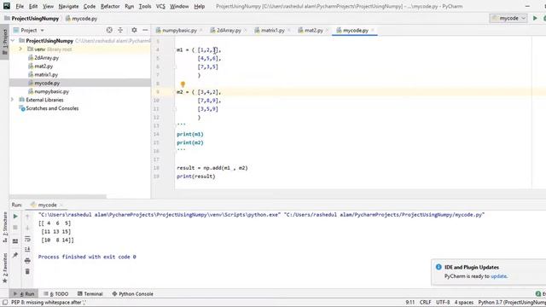Close the mycode Run tab
This screenshot has width=546, height=307.
[x=61, y=205]
